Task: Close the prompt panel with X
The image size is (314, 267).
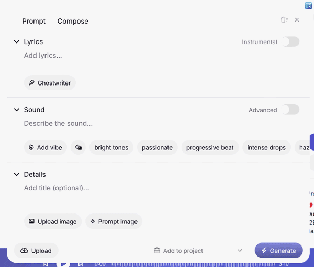Action: pos(297,20)
